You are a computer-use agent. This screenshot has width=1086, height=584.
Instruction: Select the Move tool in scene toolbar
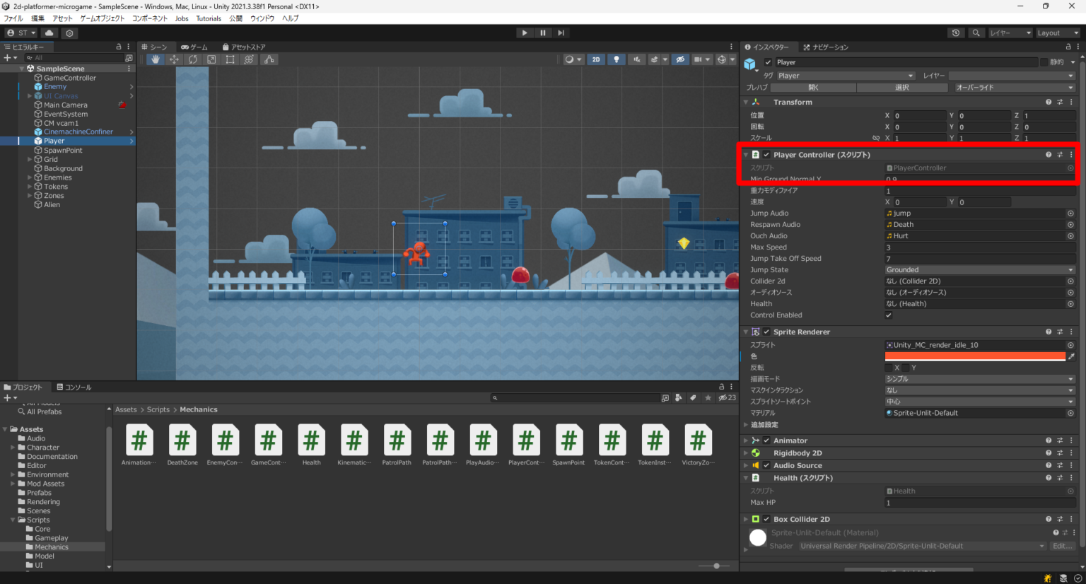tap(174, 59)
